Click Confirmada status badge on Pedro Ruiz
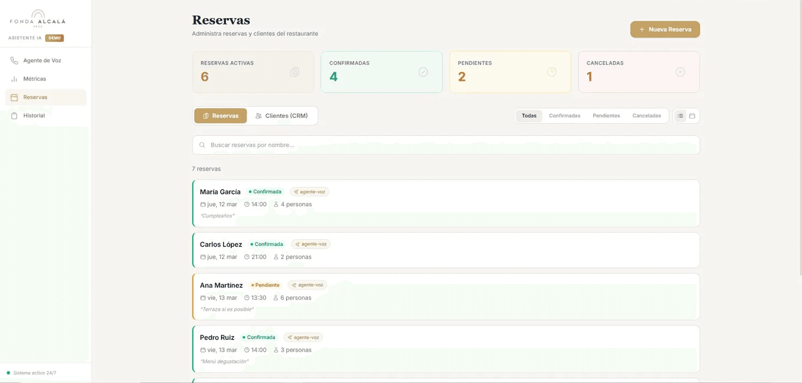The image size is (802, 383). click(259, 337)
